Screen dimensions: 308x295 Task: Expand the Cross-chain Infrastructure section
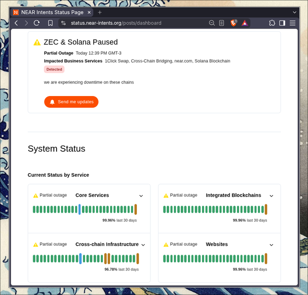point(143,245)
